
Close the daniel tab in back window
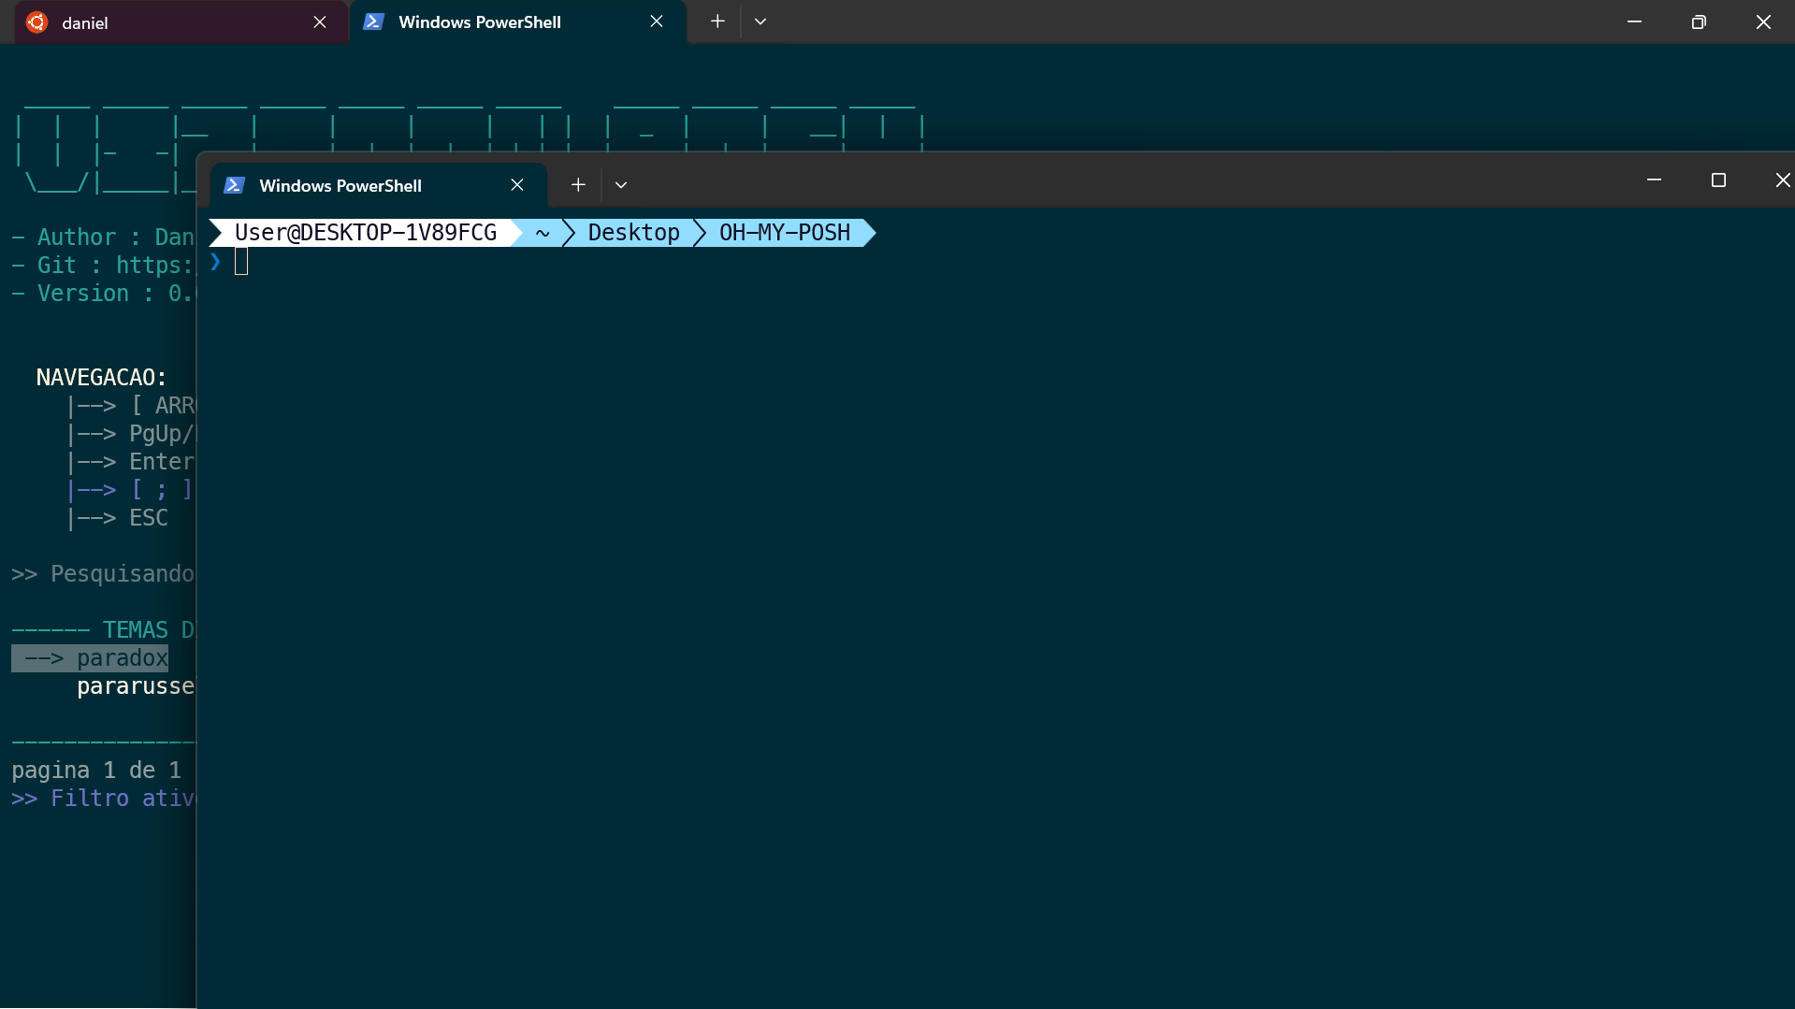pyautogui.click(x=320, y=22)
